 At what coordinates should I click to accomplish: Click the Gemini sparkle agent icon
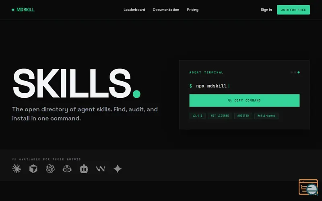click(118, 169)
